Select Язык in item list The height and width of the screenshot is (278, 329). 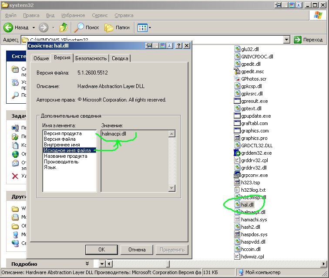(50, 167)
